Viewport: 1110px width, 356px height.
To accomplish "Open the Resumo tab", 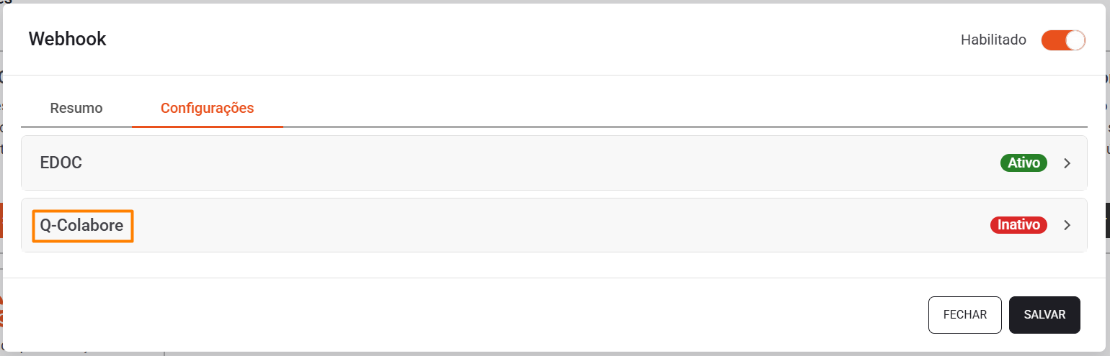I will 76,109.
